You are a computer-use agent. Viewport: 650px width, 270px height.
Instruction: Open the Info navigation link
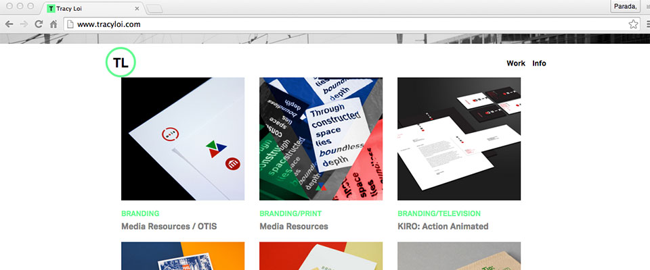[x=539, y=63]
